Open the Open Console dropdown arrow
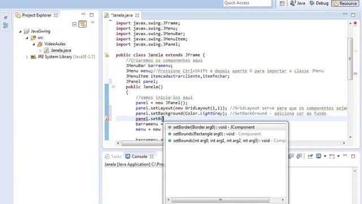Screen dimensions: 362x204 click(338, 156)
